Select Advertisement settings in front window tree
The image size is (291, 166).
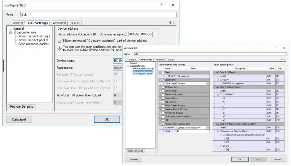(144, 68)
